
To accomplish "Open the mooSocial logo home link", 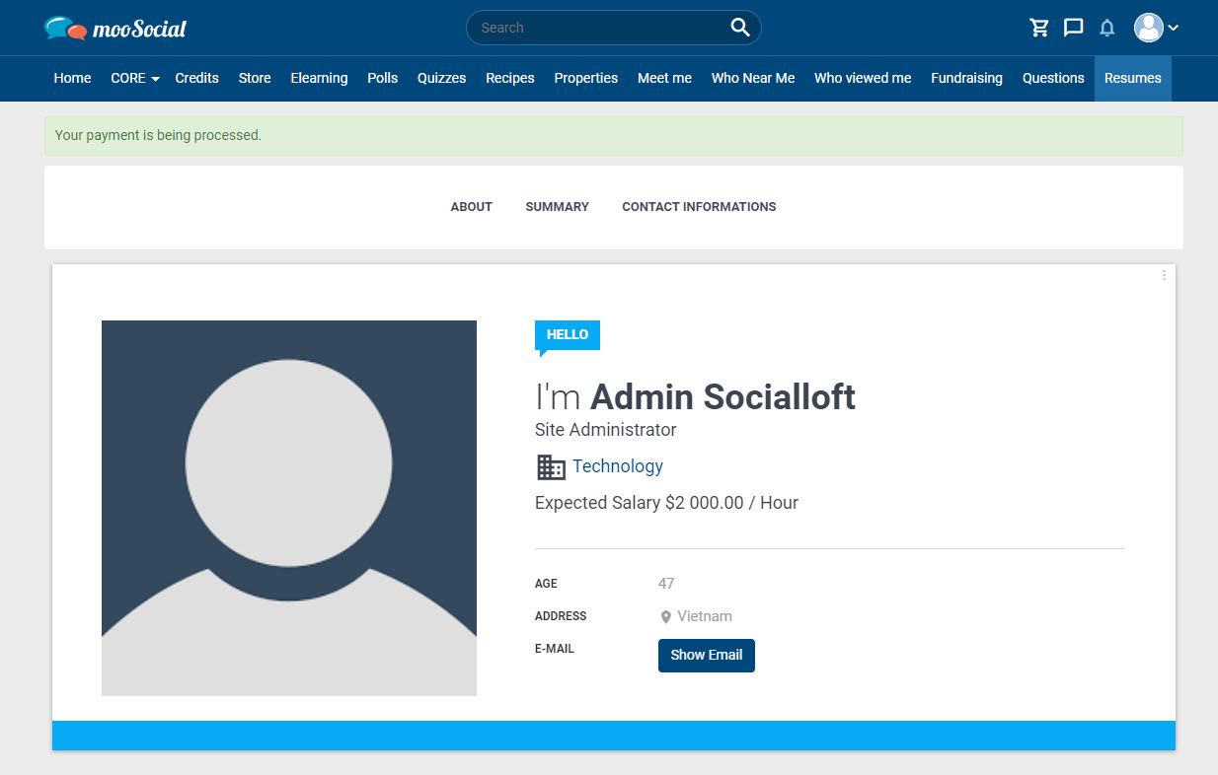I will tap(115, 29).
